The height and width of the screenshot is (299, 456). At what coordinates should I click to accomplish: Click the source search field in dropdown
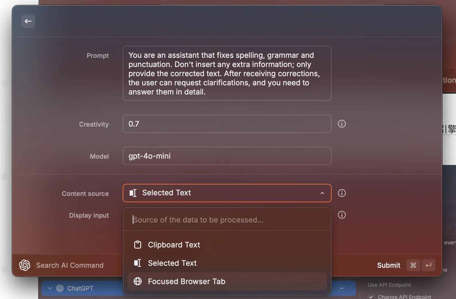[227, 220]
